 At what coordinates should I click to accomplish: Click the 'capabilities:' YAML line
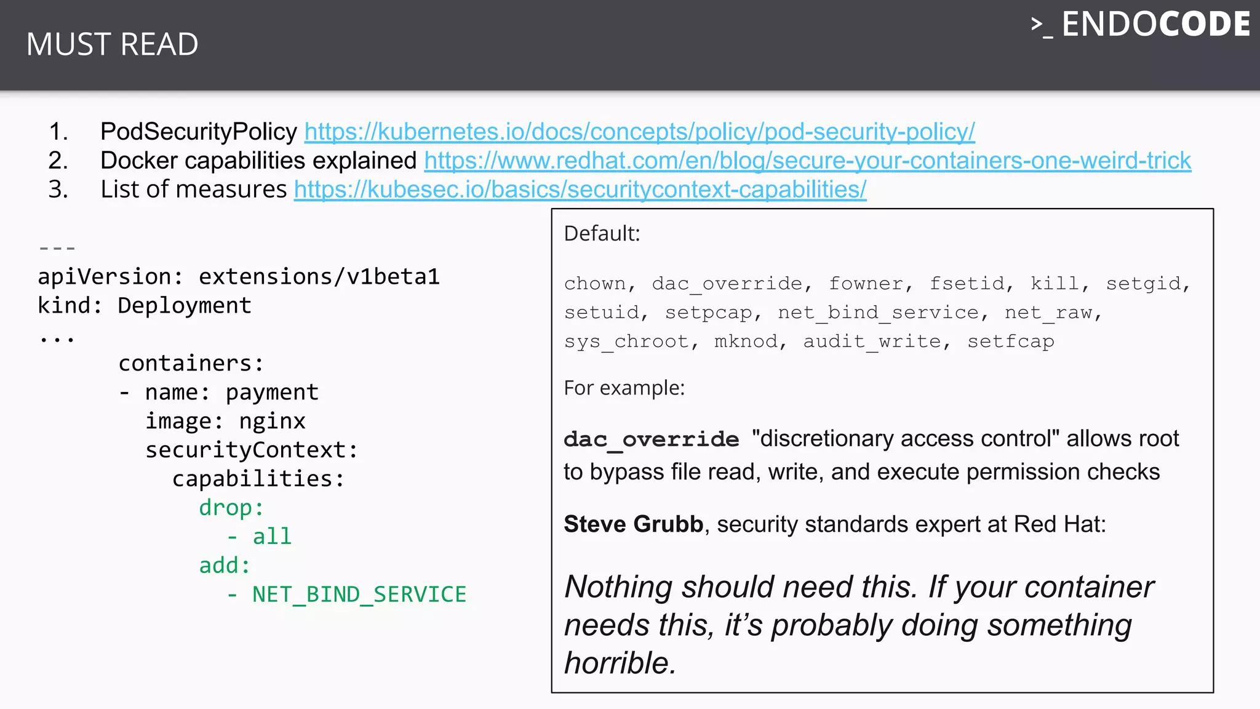tap(258, 479)
